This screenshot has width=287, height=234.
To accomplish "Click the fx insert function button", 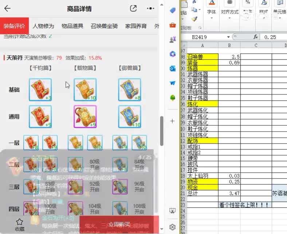I will pos(256,37).
